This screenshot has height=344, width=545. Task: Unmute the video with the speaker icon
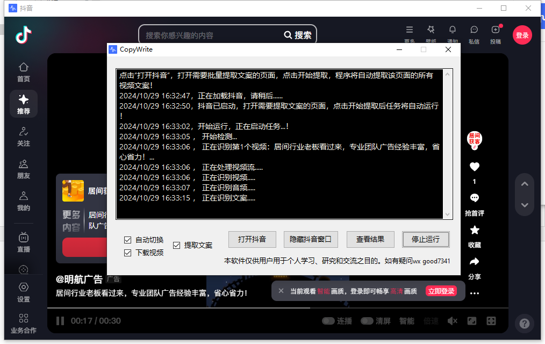(x=452, y=321)
